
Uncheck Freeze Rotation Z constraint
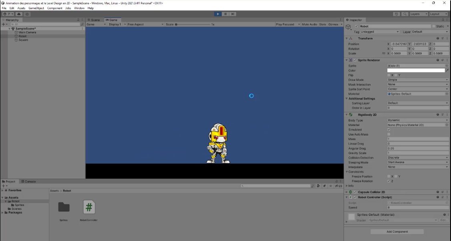389,181
